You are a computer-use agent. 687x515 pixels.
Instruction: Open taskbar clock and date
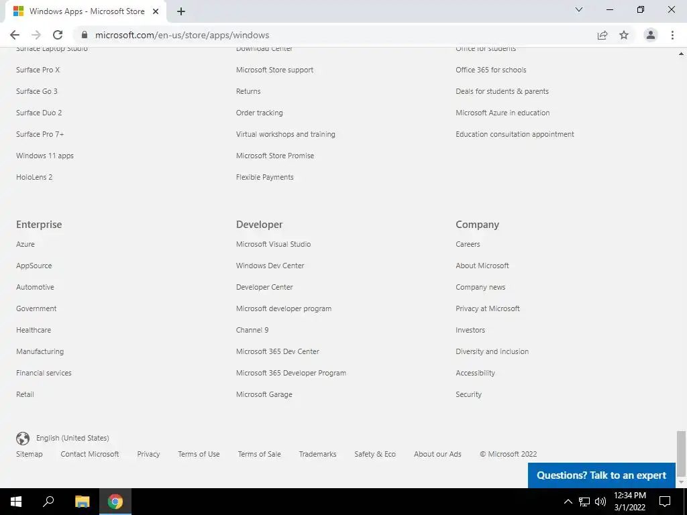[x=629, y=502]
